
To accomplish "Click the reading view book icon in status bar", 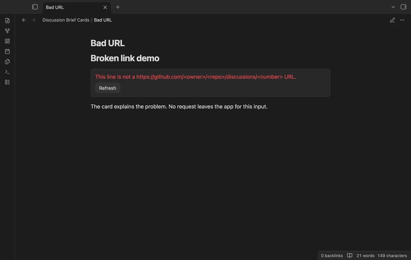I will click(350, 256).
